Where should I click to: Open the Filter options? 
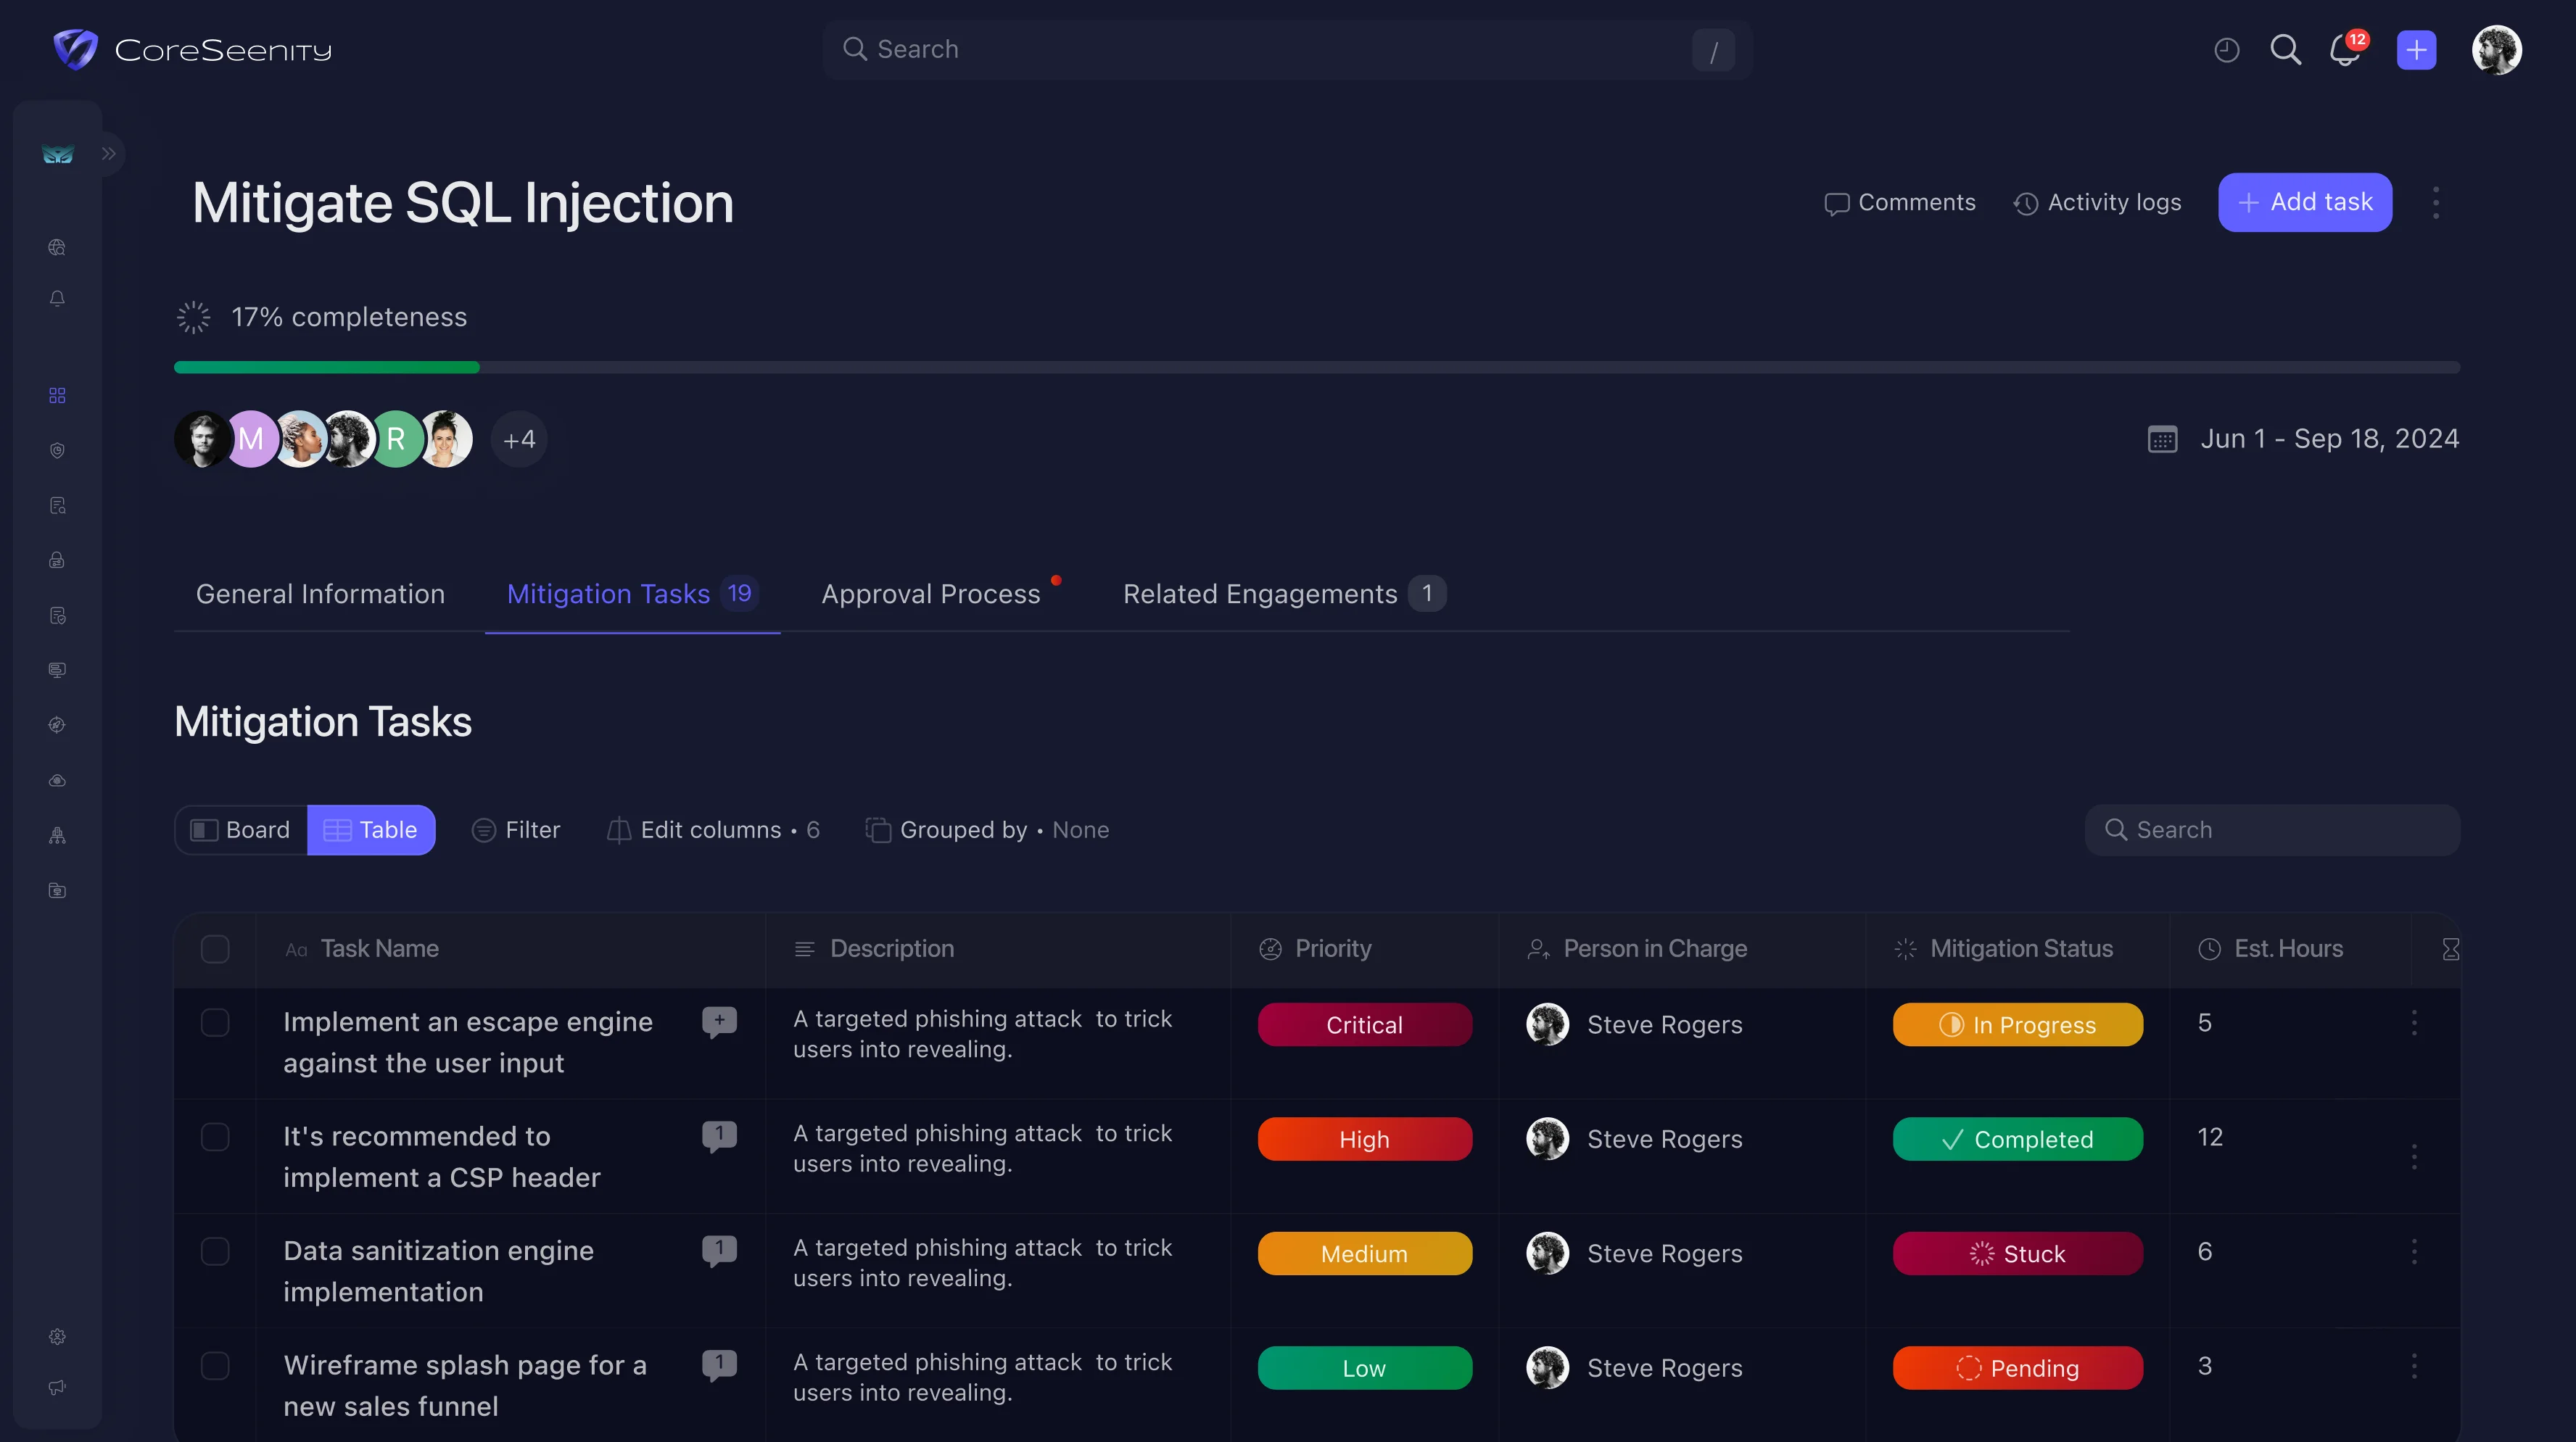click(516, 830)
